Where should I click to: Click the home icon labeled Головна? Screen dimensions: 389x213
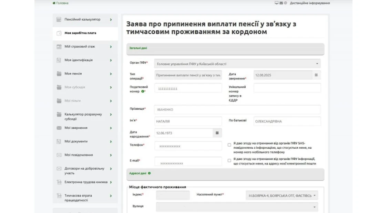[54, 3]
